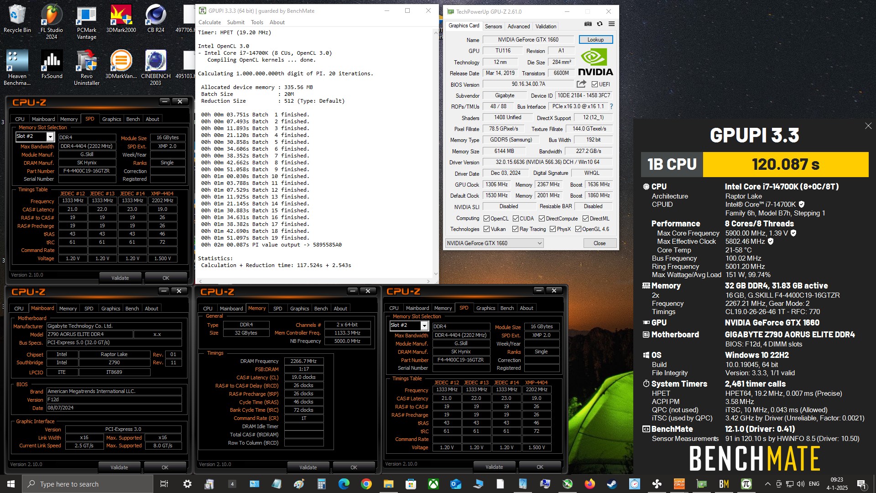Open the Submit menu in GPUPI
876x493 pixels.
click(x=235, y=22)
